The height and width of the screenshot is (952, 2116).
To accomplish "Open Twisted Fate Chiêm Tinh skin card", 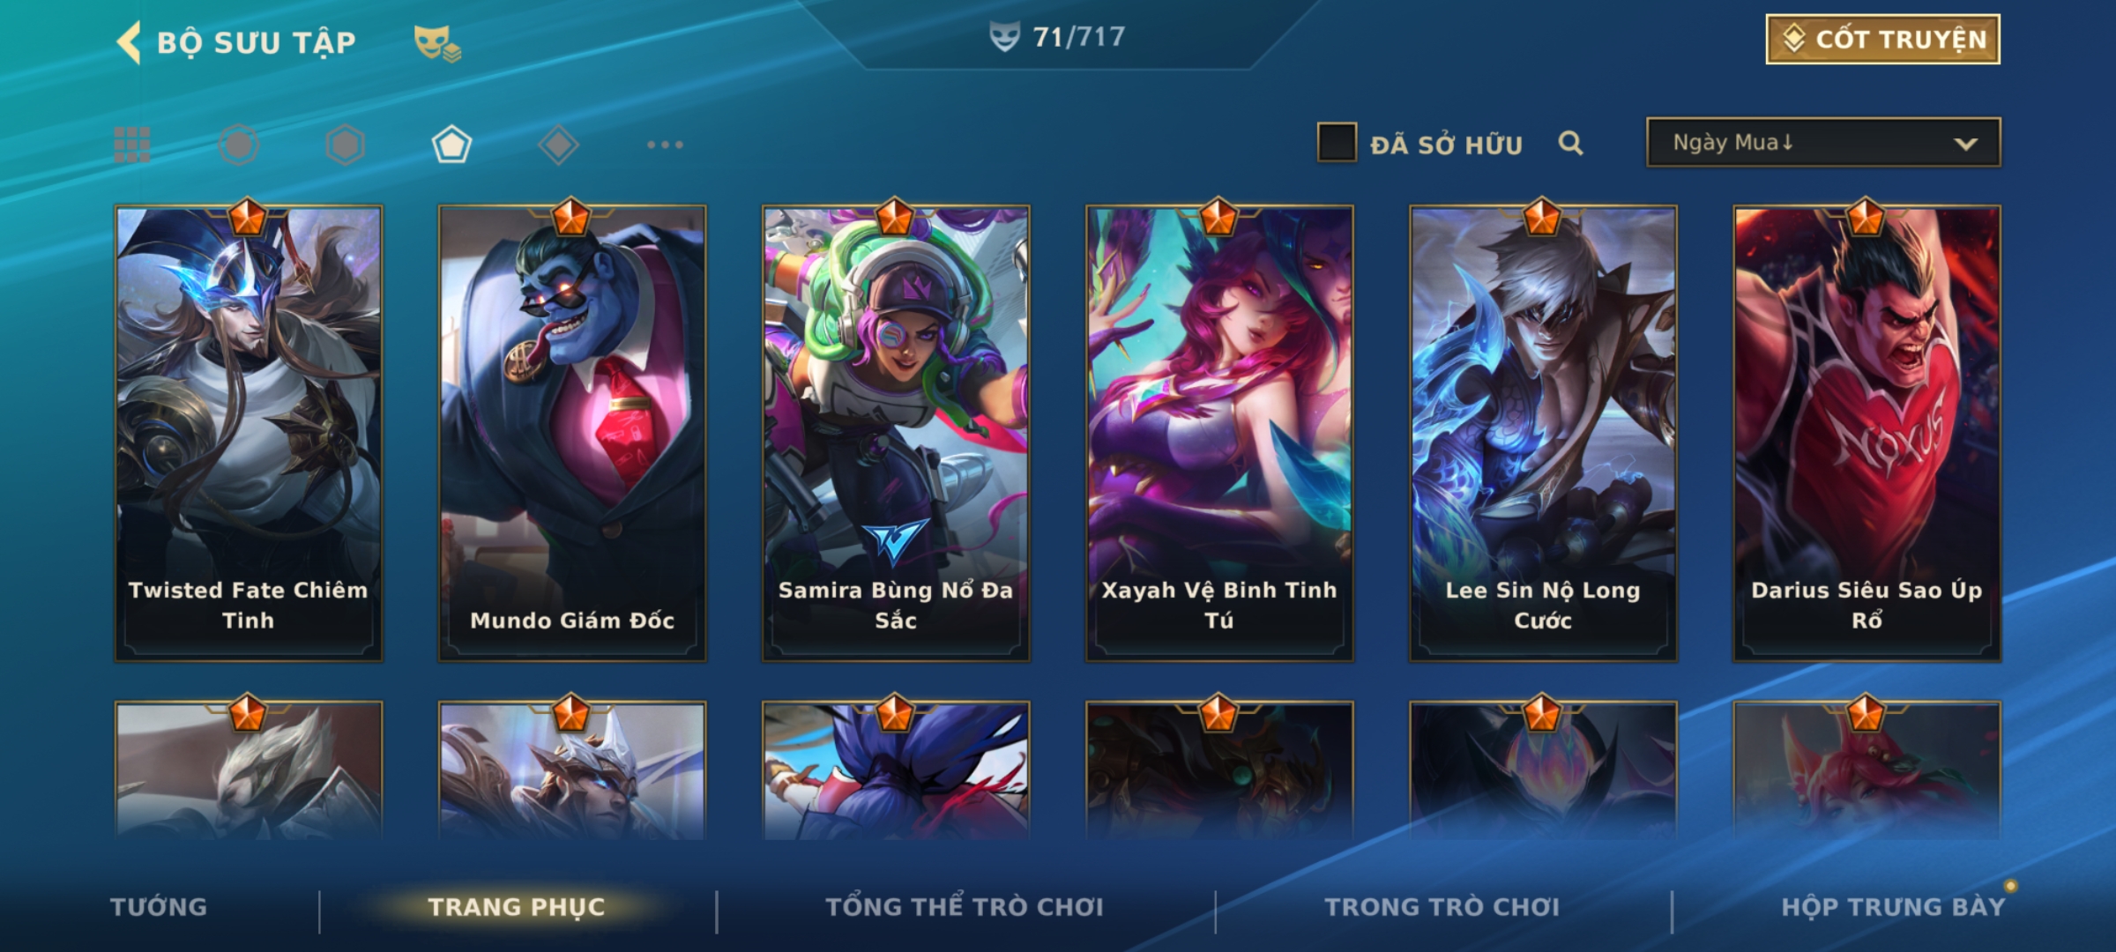I will [x=249, y=432].
